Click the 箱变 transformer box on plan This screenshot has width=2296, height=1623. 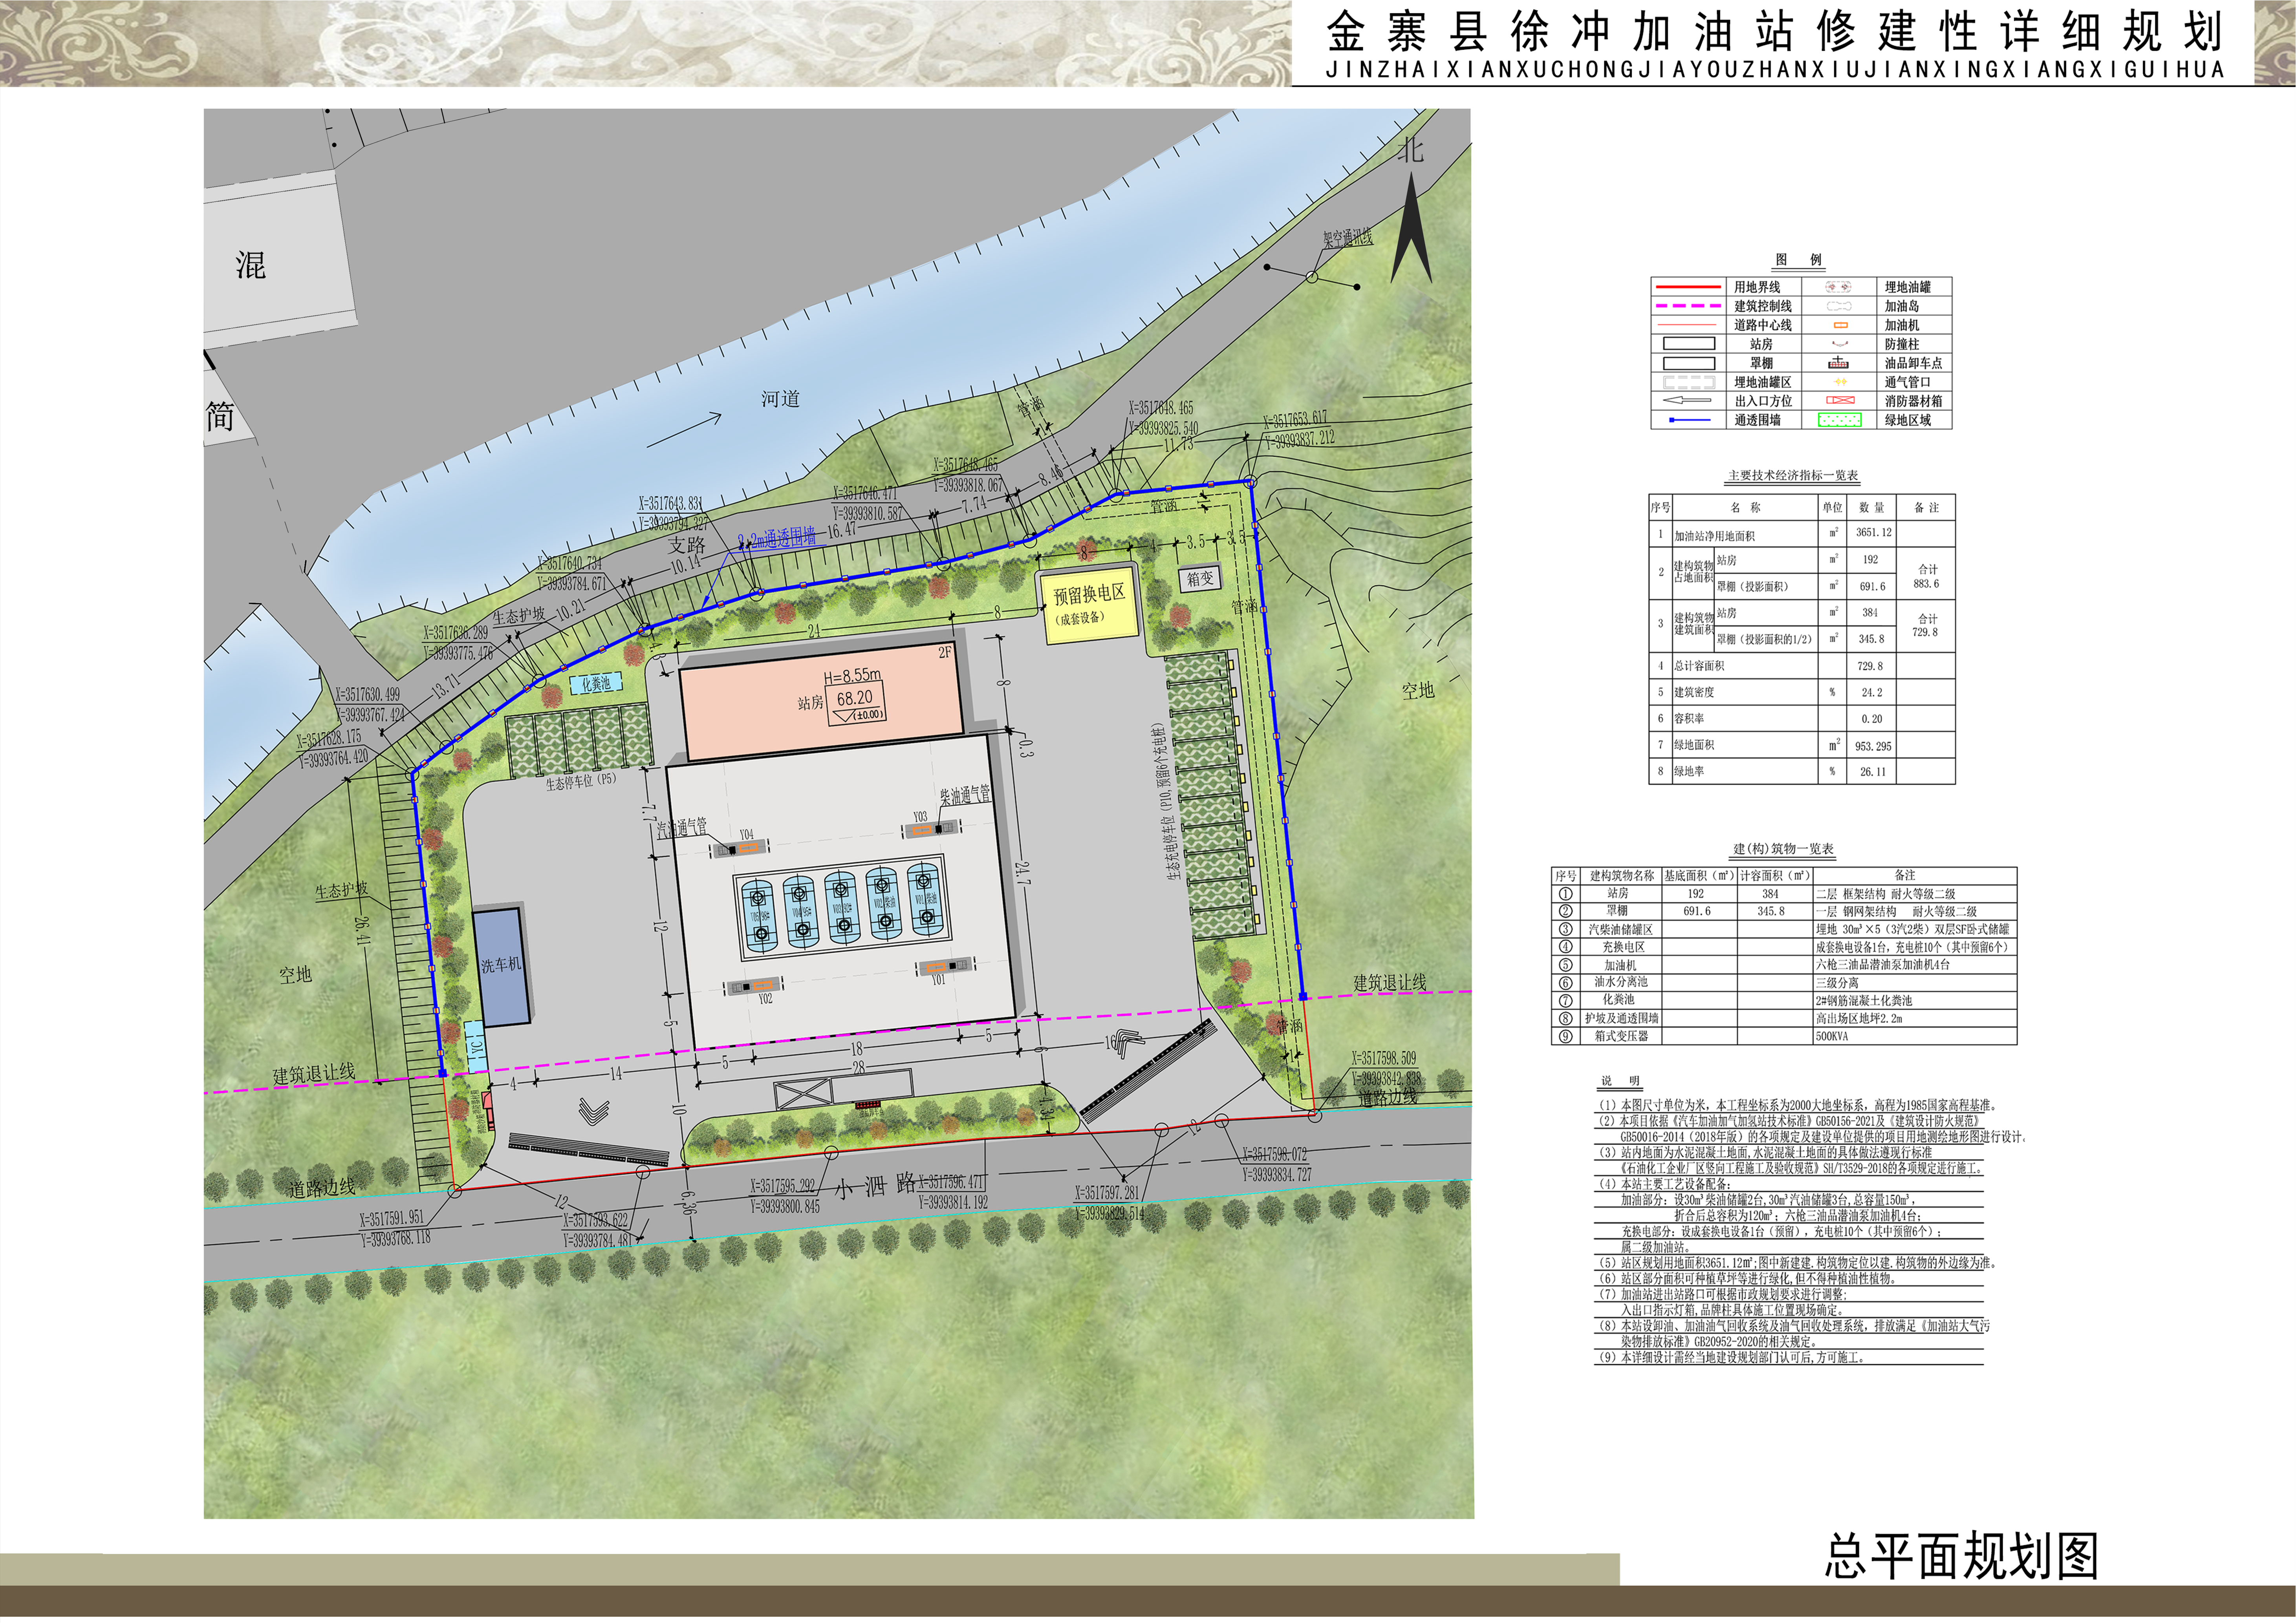coord(1200,579)
